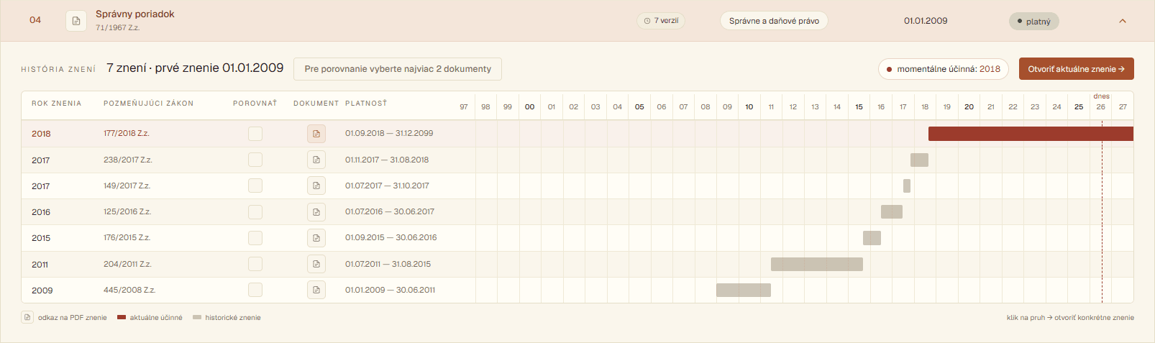Screen dimensions: 1155x343
Task: Click 'ROK ZNENIA' column header
Action: coord(57,104)
